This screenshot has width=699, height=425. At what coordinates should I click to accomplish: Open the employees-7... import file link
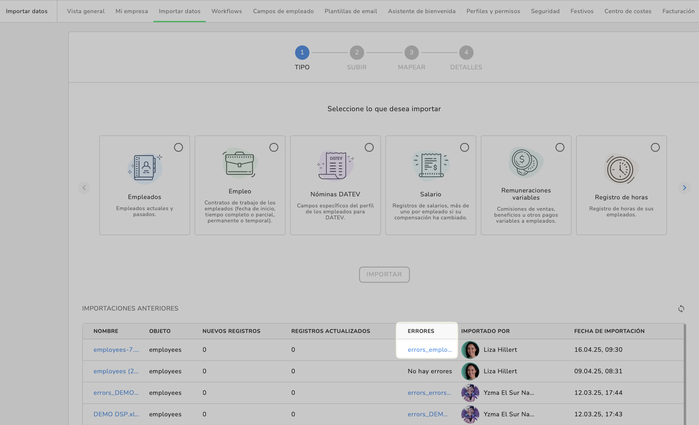coord(116,350)
